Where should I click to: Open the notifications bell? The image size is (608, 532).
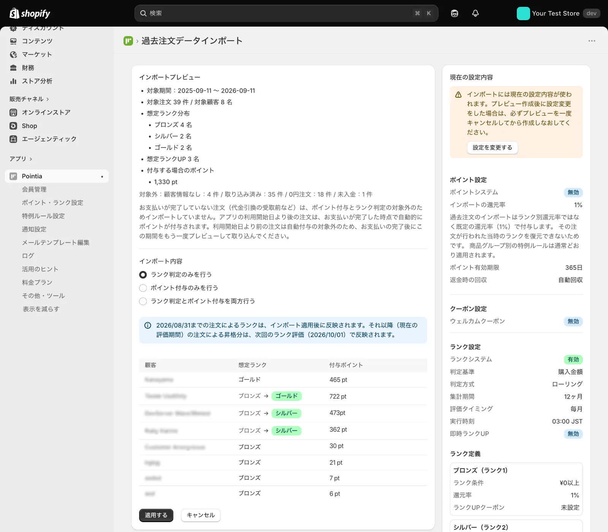(x=475, y=13)
